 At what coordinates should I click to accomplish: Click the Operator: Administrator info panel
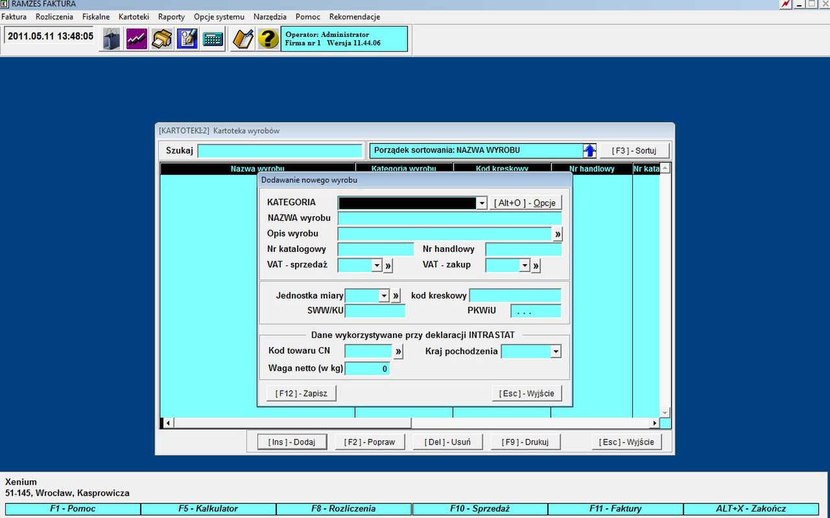[344, 39]
